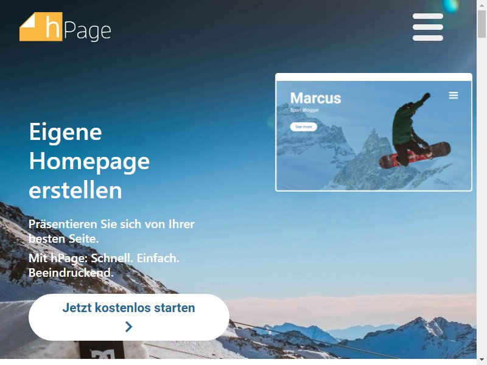The width and height of the screenshot is (487, 365).
Task: Click the 'See more' button in the preview
Action: coord(303,127)
